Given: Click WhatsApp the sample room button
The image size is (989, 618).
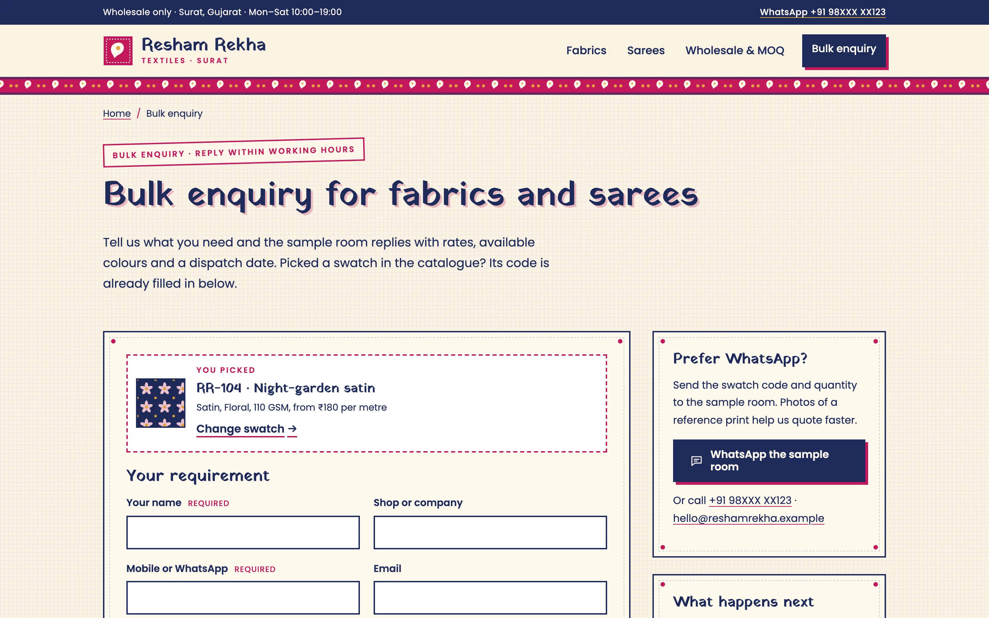Looking at the screenshot, I should coord(769,461).
